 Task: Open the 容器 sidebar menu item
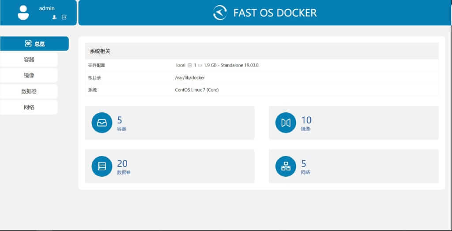pos(29,60)
